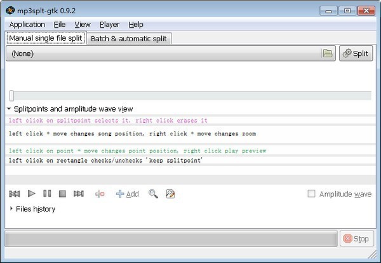This screenshot has height=263, width=381.
Task: Click the skip to previous track button
Action: [x=15, y=194]
